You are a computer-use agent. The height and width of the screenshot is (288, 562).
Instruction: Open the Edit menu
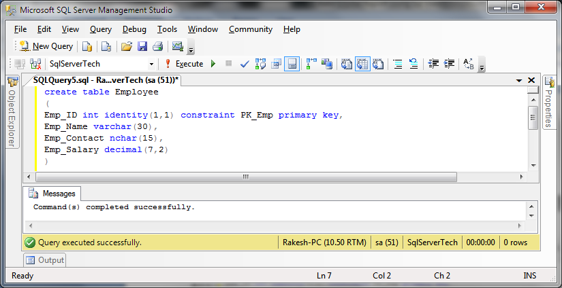click(44, 29)
